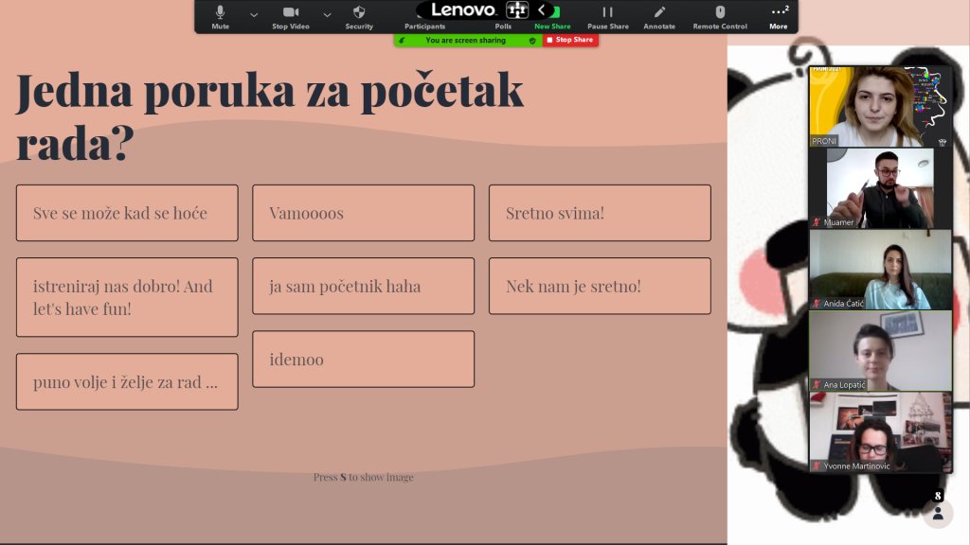Click the red Stop Share button
This screenshot has width=970, height=545.
[570, 40]
